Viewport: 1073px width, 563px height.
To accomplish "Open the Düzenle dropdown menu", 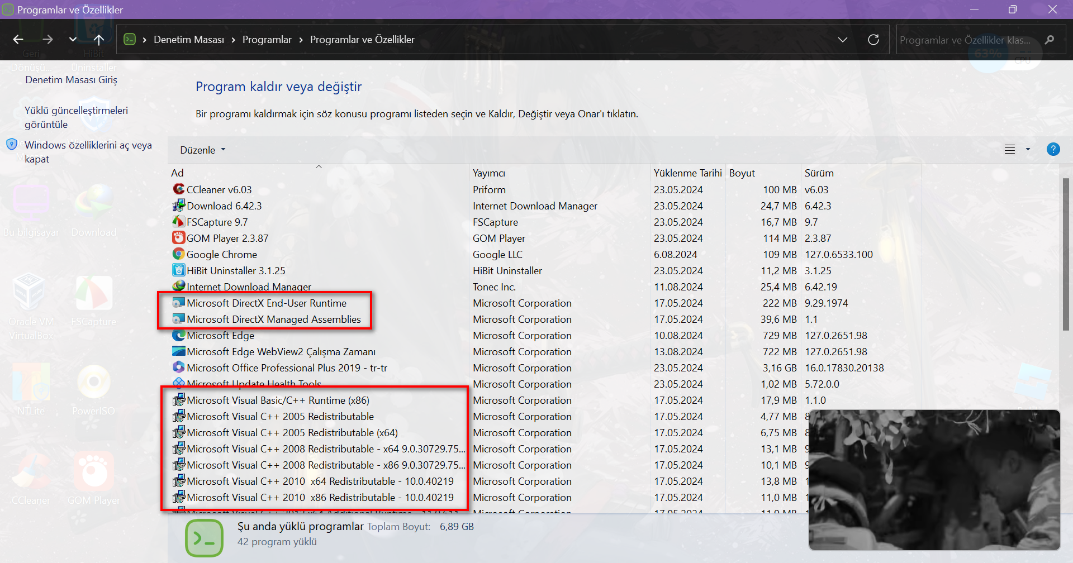I will pos(203,150).
